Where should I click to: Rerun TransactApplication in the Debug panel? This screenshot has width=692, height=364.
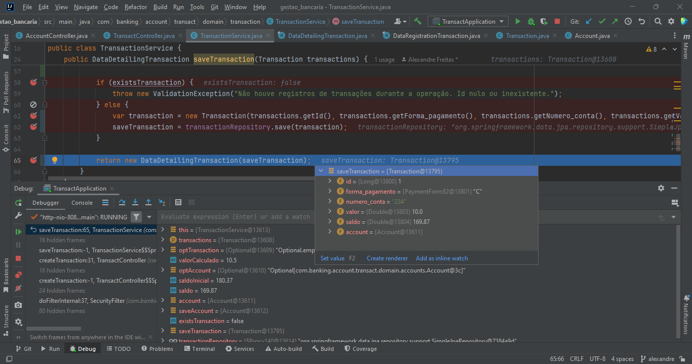18,203
